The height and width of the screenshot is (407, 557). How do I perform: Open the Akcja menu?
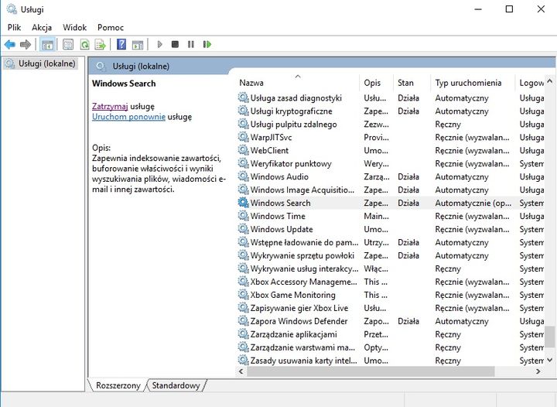tap(42, 27)
